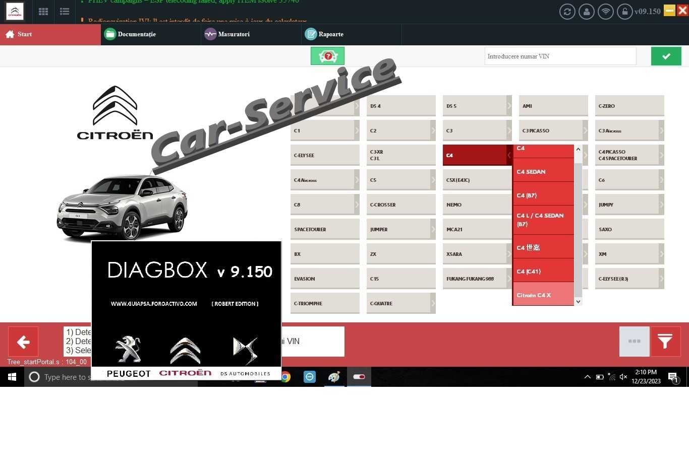Expand the C5 tile chevron
The height and width of the screenshot is (471, 689).
[x=433, y=180]
